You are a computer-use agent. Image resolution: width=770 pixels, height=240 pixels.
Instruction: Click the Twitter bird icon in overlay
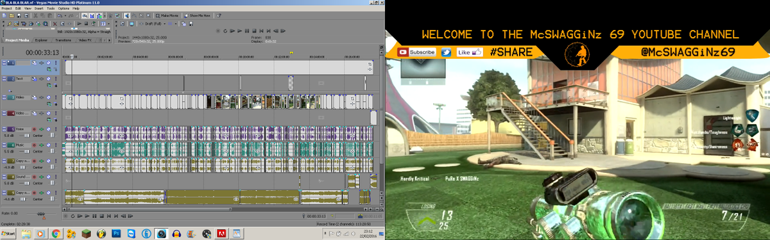coord(446,52)
